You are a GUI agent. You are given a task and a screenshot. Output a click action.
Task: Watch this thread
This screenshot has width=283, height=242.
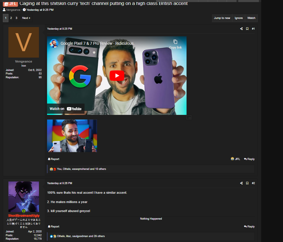pos(251,18)
